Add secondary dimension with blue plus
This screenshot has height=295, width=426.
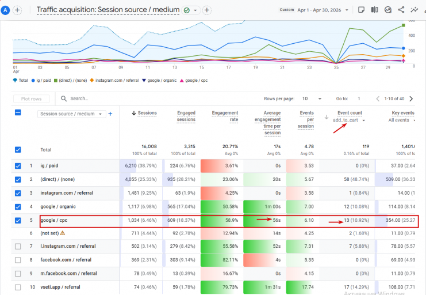pos(110,114)
